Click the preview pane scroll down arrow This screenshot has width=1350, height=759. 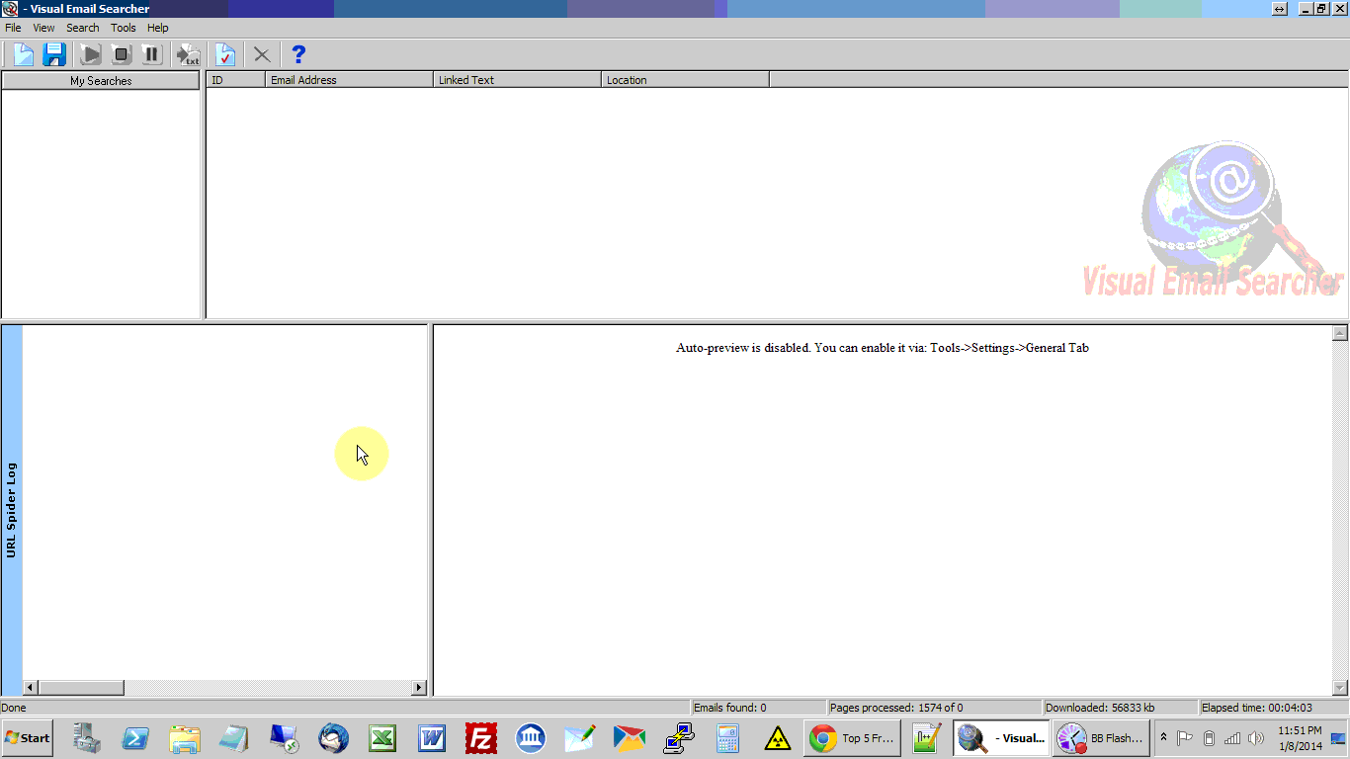pos(1340,688)
